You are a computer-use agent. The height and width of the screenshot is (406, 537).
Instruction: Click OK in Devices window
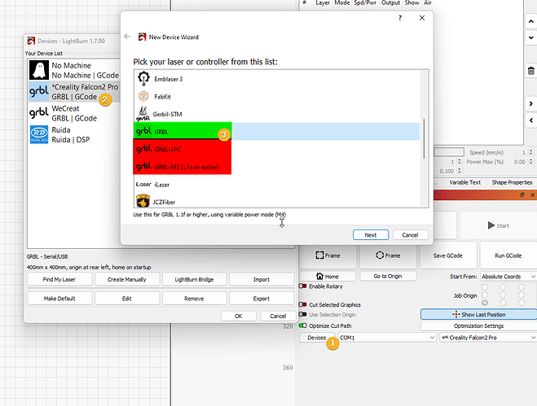coord(239,316)
